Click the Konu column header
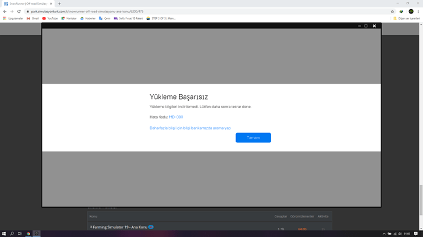 [93, 216]
